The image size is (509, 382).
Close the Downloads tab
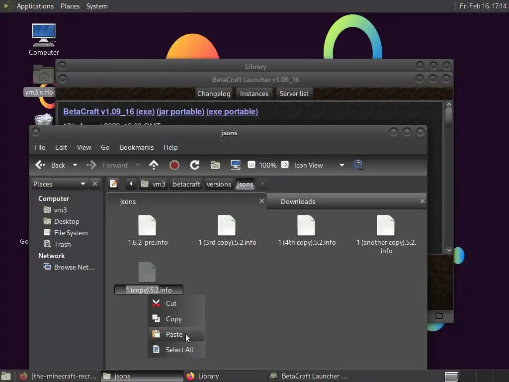[423, 201]
